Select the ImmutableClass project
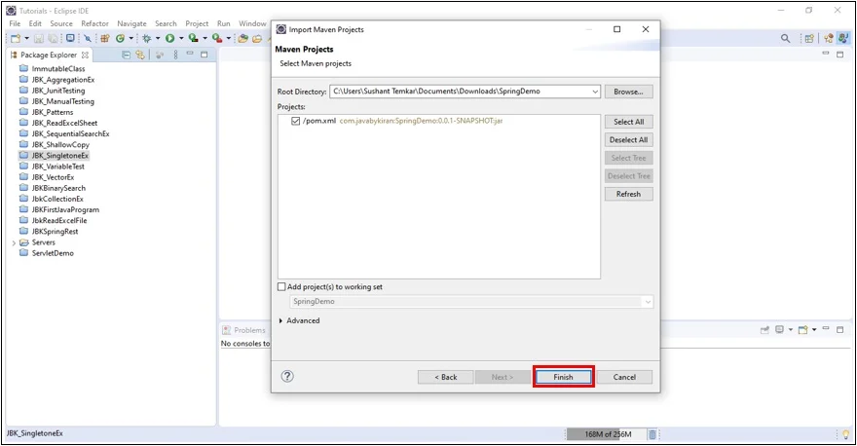Viewport: 857px width, 446px height. 53,69
